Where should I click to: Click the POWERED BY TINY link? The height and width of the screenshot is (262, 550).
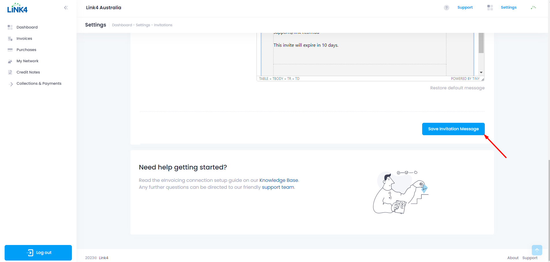click(x=465, y=79)
